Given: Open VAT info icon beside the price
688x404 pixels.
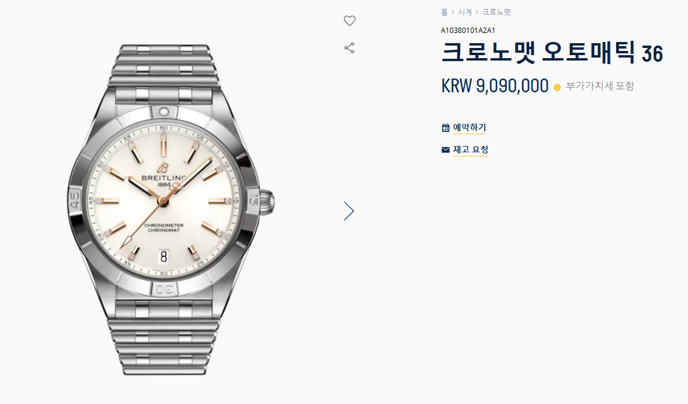Looking at the screenshot, I should 557,88.
